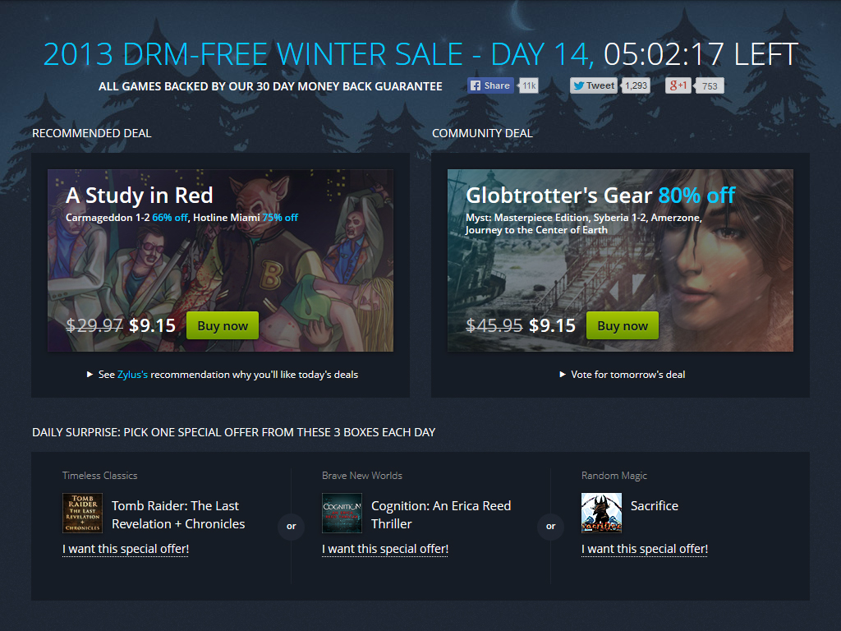Click the Twitter Tweet button
Image resolution: width=841 pixels, height=631 pixels.
click(x=594, y=85)
